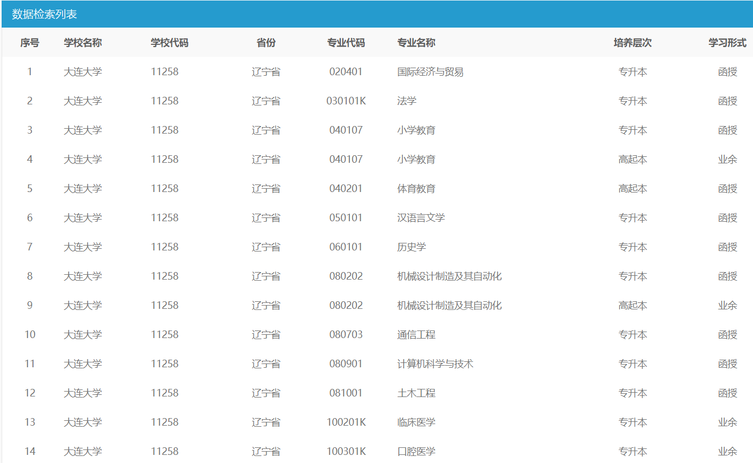Click major code 100301K
Image resolution: width=753 pixels, height=463 pixels.
tap(346, 452)
